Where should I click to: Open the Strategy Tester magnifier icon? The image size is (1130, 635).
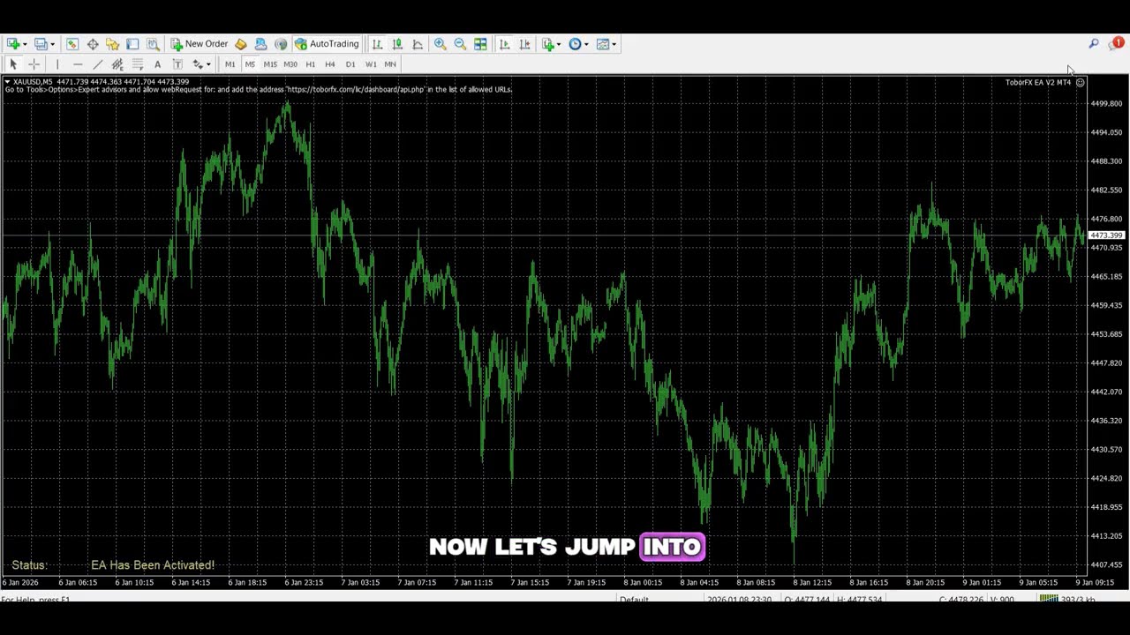153,43
